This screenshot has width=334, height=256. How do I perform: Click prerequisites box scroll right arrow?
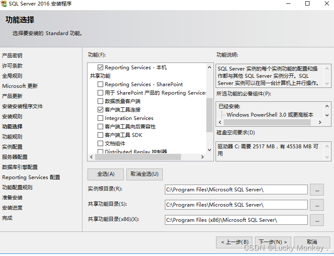[x=320, y=123]
